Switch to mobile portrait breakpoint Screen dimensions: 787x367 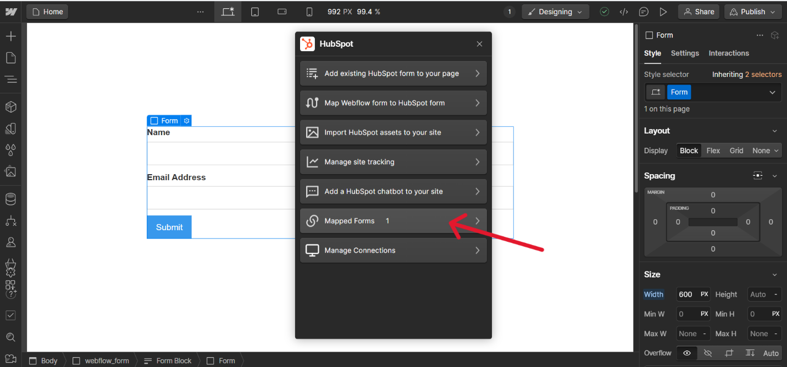[309, 12]
